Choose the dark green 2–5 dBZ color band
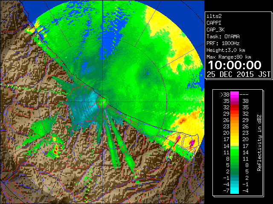Screen dimensions: 273x204 tap(235, 171)
